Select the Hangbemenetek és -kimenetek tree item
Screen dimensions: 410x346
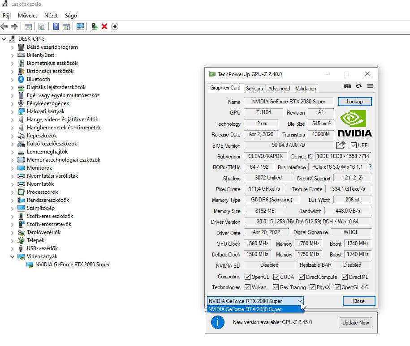(64, 128)
